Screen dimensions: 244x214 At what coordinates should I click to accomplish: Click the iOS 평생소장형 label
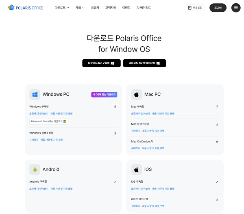(x=139, y=199)
